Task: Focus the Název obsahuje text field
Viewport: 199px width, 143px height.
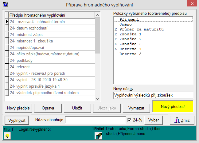Action: (95, 120)
